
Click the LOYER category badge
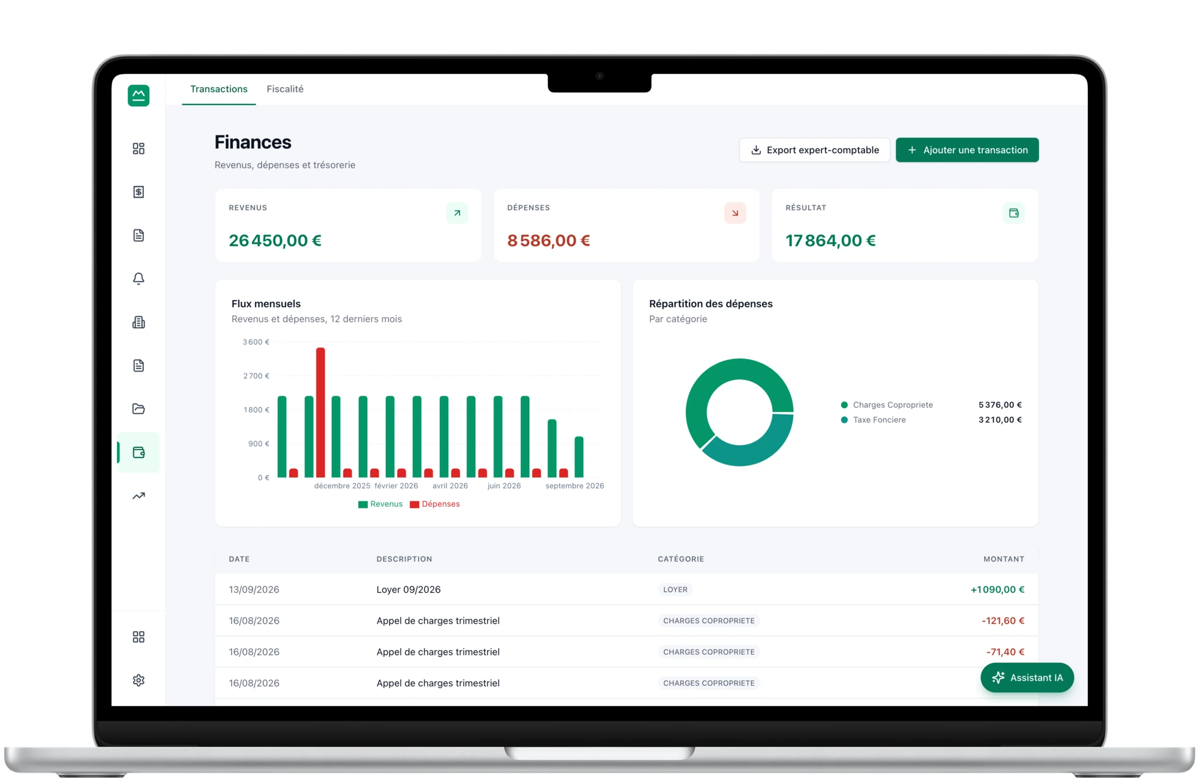(675, 590)
